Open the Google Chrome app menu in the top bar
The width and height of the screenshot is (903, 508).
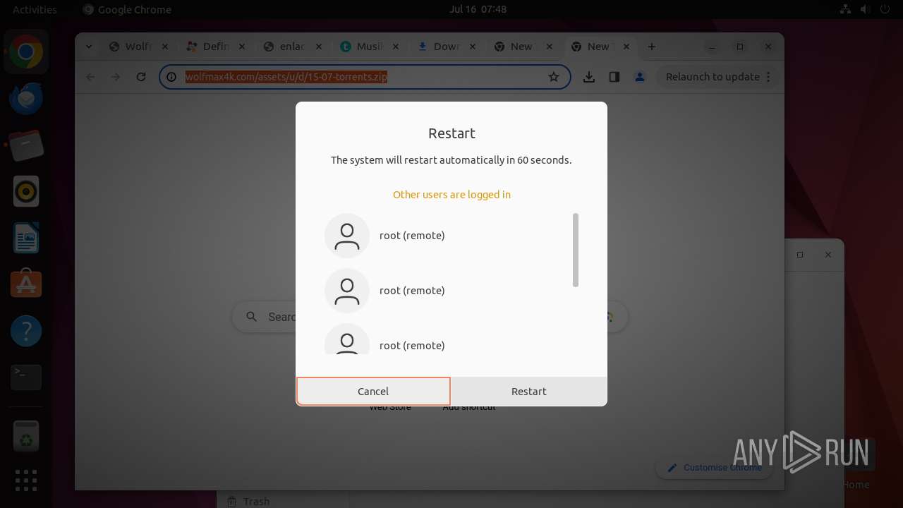point(127,9)
